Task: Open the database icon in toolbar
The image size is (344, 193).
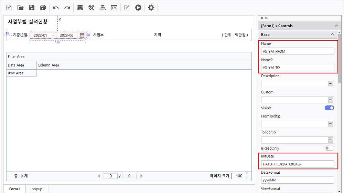Action: (80, 8)
